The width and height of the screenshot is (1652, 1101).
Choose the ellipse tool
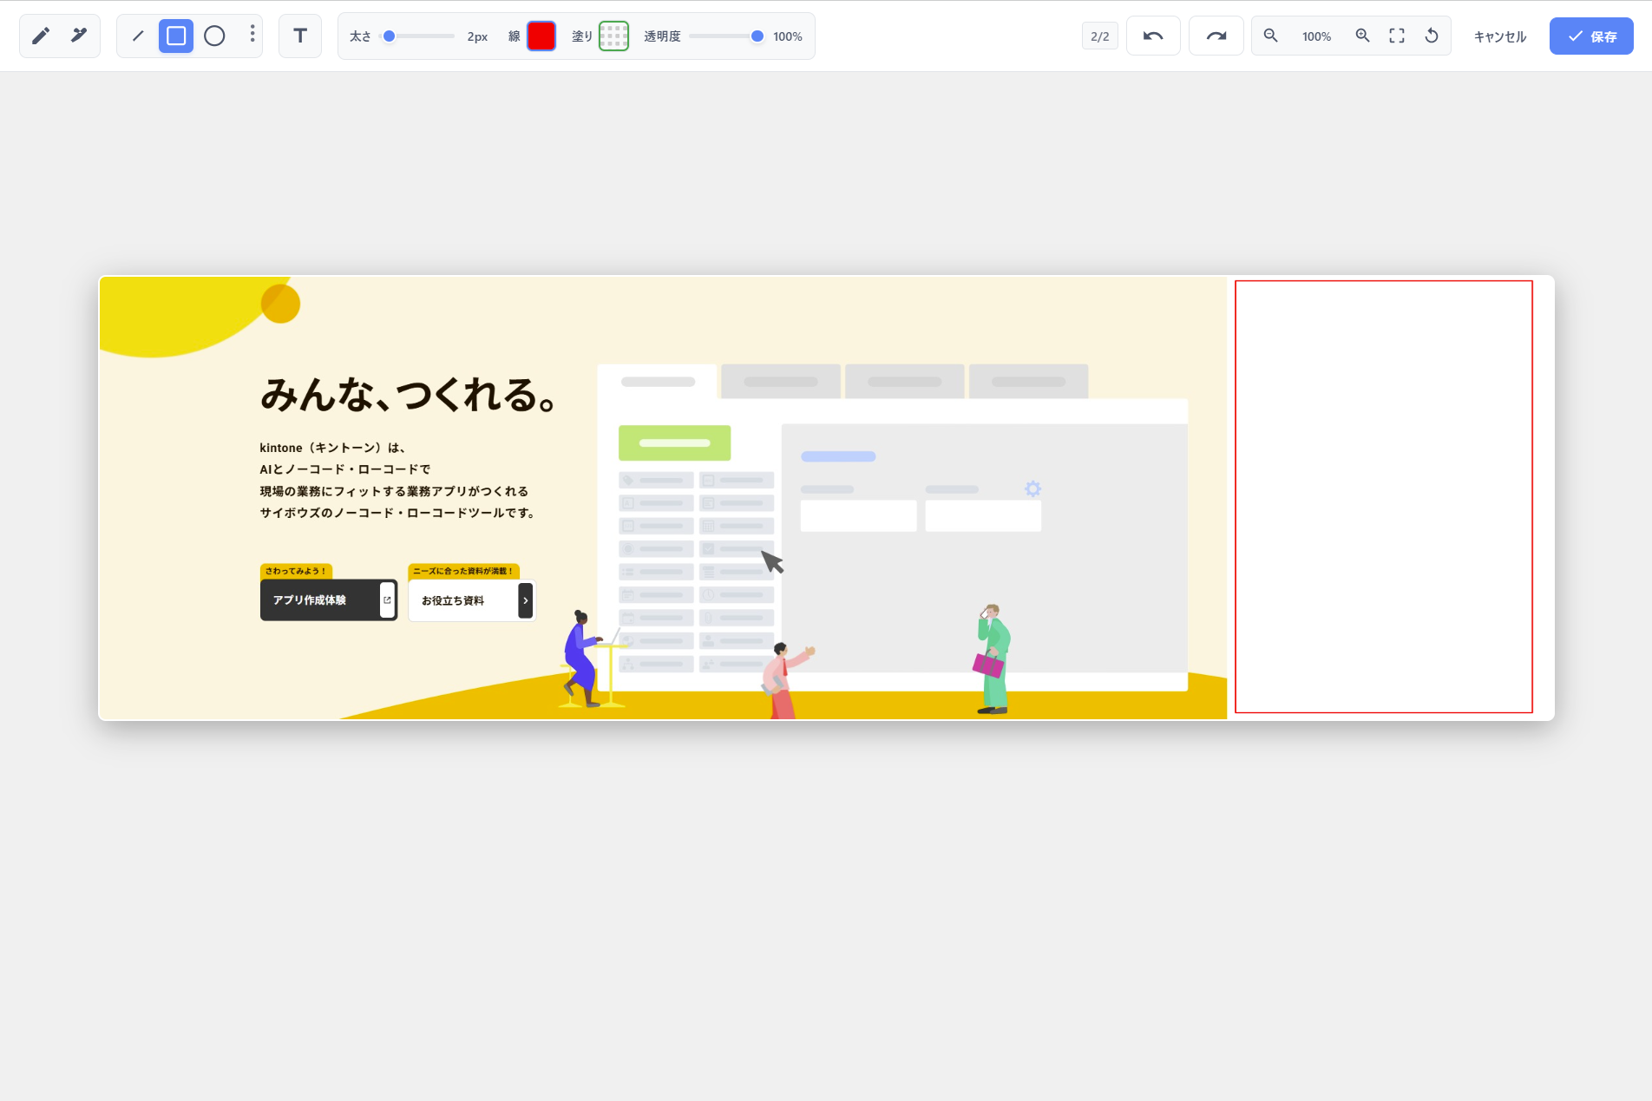pos(215,36)
